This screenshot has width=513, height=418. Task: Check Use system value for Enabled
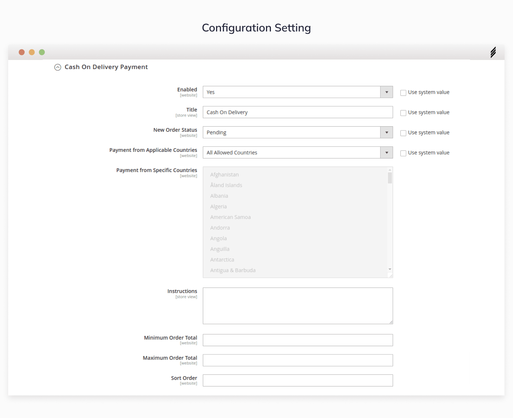tap(403, 93)
